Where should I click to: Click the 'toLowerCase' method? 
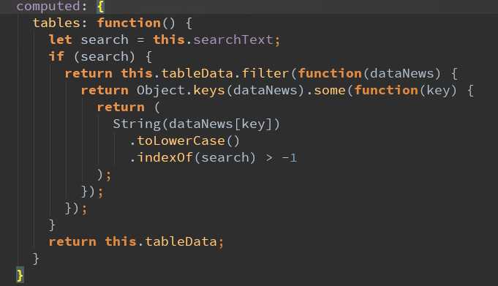181,140
